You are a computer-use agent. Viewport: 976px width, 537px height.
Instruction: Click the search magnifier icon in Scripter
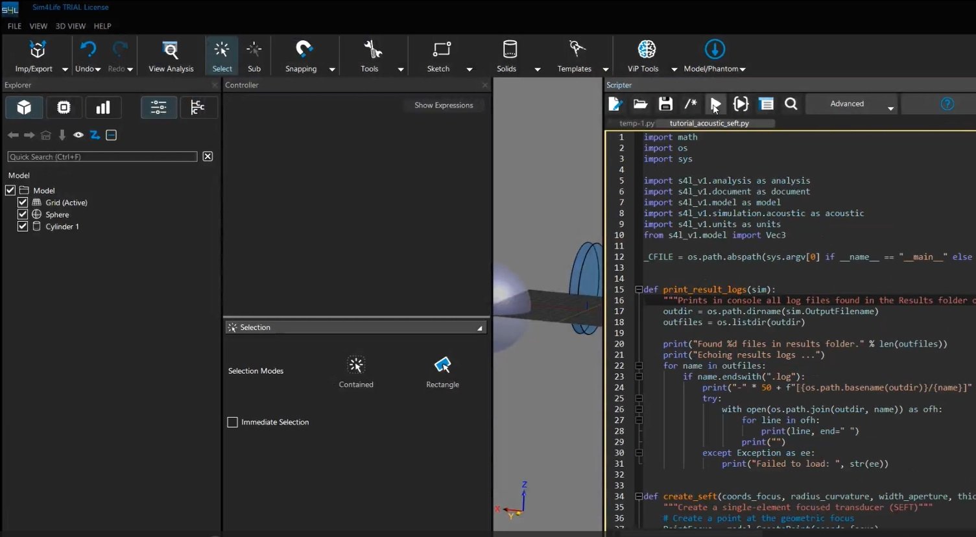791,104
